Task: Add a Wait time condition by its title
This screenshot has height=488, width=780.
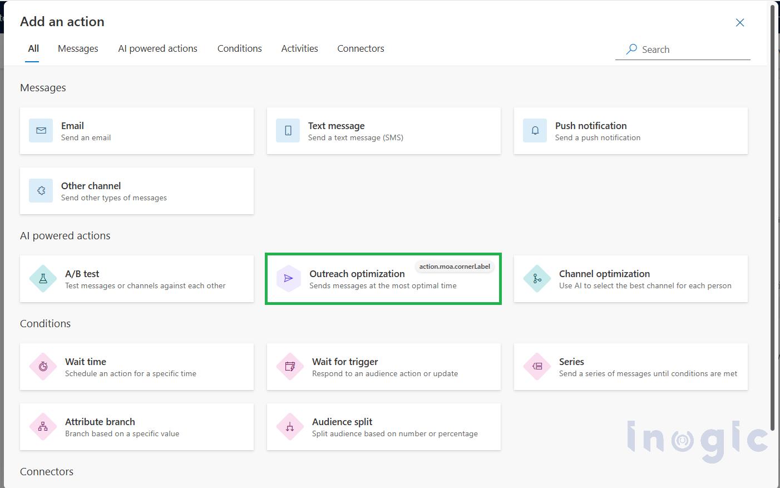Action: 86,362
